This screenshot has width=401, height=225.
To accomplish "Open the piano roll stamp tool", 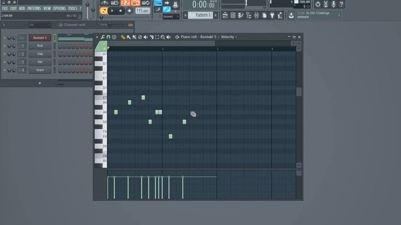I will coord(114,37).
